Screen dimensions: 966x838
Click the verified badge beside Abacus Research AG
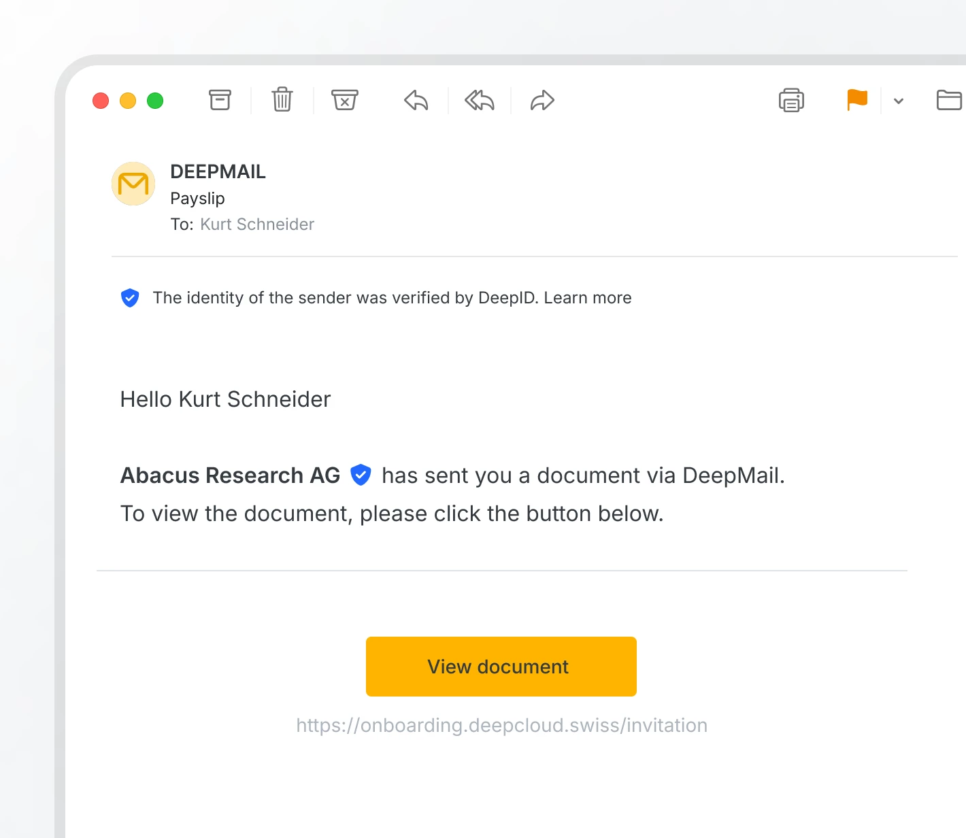coord(361,475)
